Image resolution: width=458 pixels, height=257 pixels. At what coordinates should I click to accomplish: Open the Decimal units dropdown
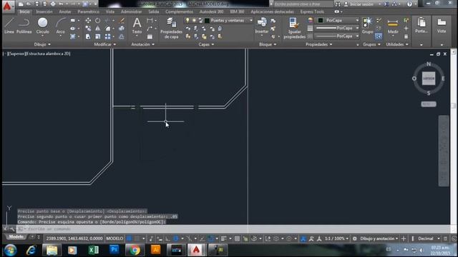pos(429,238)
